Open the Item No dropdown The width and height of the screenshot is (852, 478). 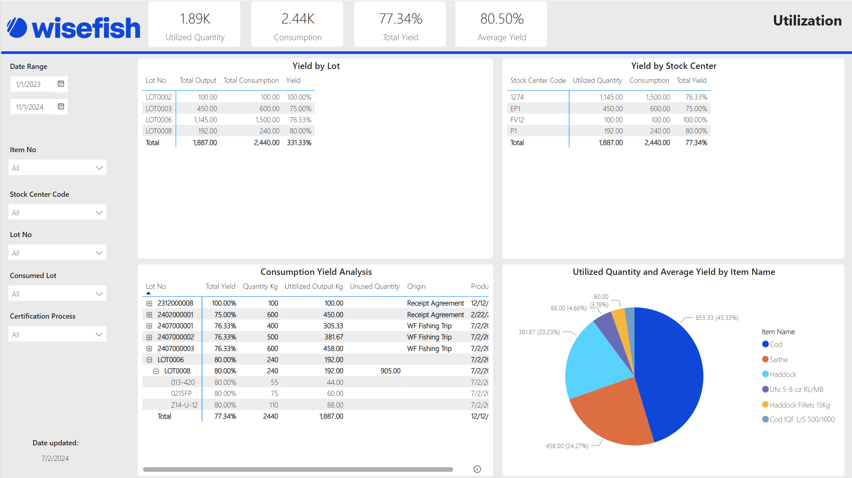[x=57, y=168]
